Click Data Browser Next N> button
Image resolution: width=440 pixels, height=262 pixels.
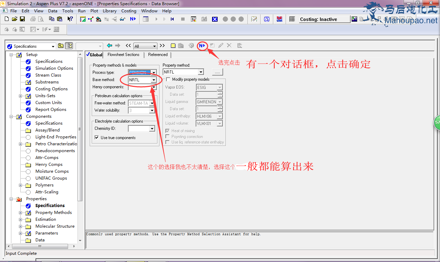coord(202,45)
